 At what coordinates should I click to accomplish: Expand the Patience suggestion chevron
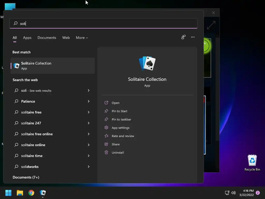tap(89, 101)
